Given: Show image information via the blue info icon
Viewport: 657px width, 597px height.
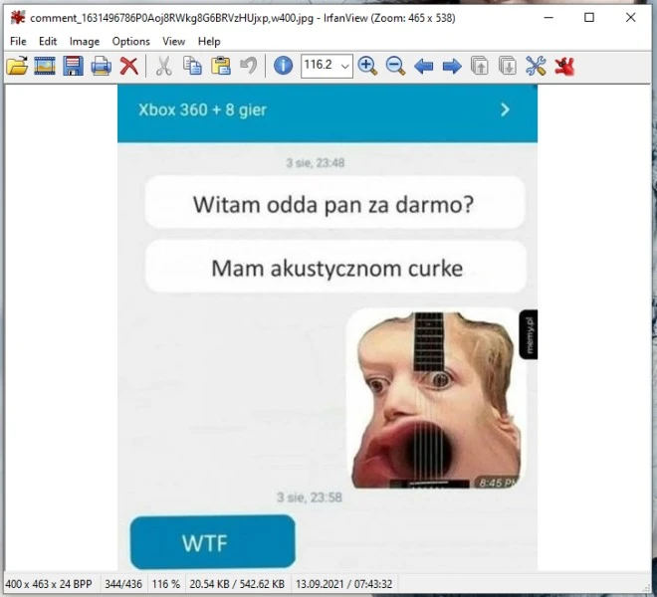Looking at the screenshot, I should 283,66.
